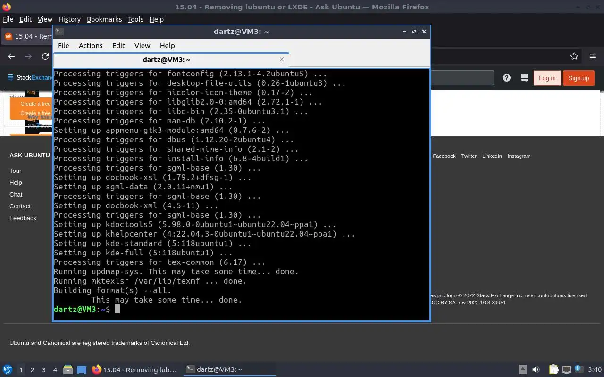Image resolution: width=604 pixels, height=377 pixels.
Task: Open Firefox View menu
Action: (x=45, y=19)
